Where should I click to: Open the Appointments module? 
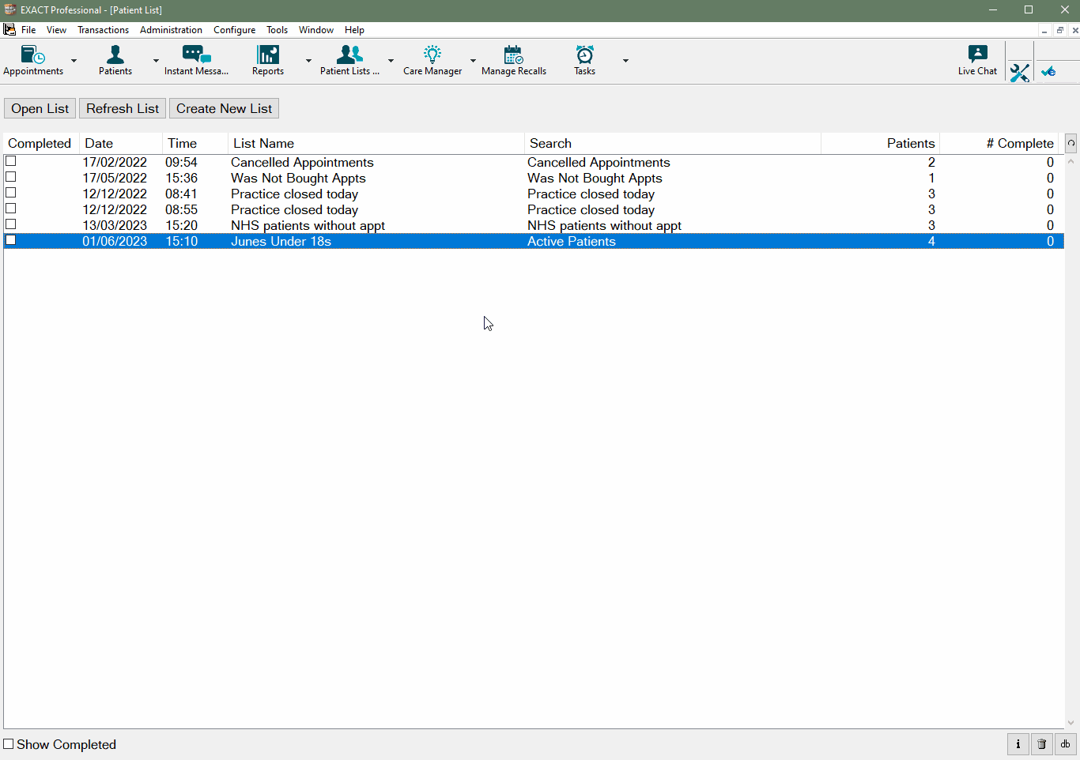pos(32,57)
